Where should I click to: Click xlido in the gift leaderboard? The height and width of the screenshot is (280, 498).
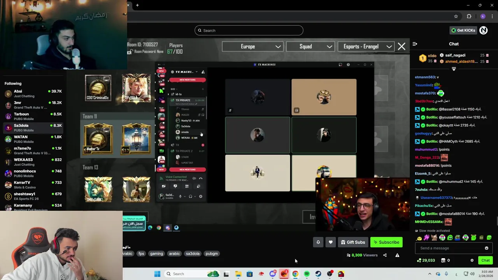tap(432, 56)
